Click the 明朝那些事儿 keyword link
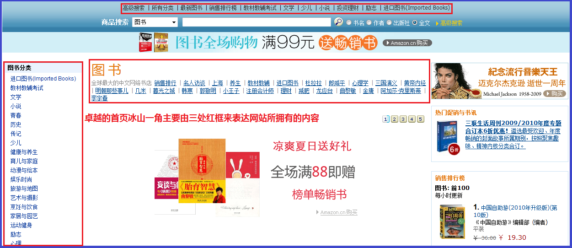The image size is (572, 248). point(112,91)
